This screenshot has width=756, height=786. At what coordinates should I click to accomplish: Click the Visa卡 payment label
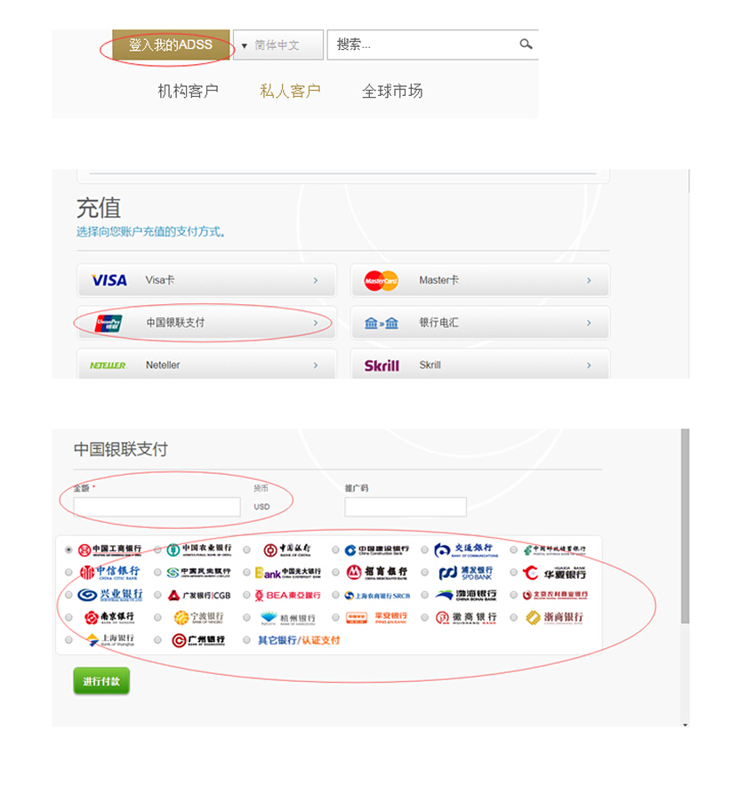[160, 280]
